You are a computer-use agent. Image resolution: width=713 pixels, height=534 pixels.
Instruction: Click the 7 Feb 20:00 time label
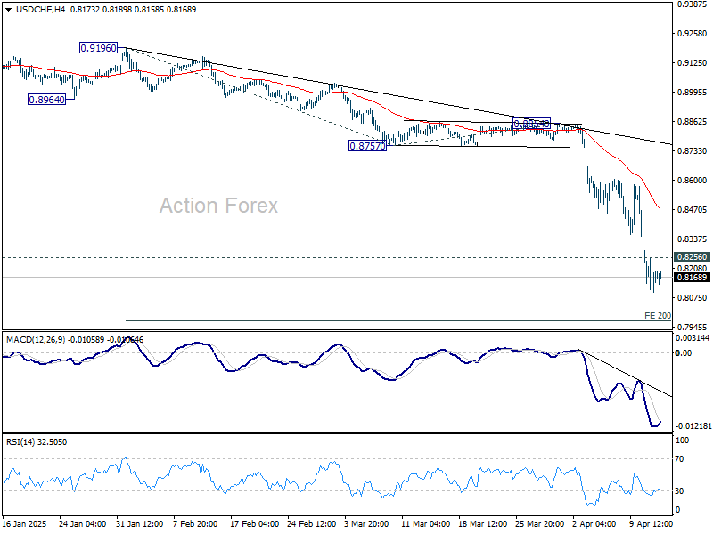(x=196, y=524)
